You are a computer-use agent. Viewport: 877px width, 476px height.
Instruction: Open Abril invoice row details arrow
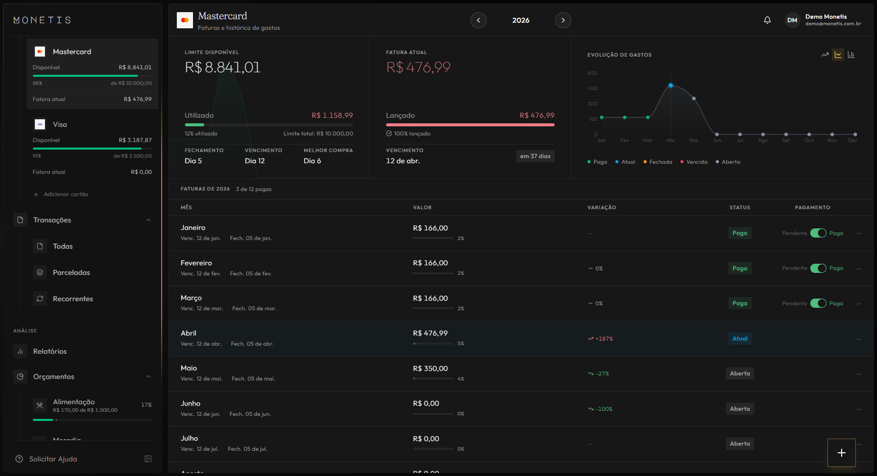(858, 339)
